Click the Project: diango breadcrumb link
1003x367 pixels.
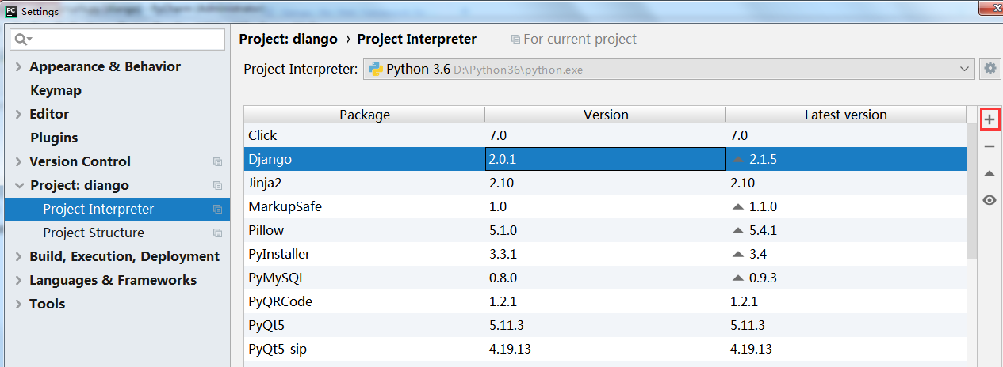tap(288, 39)
